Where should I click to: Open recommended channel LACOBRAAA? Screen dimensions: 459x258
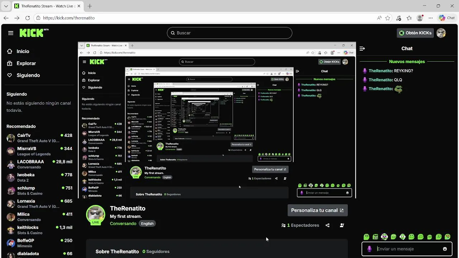(x=39, y=164)
